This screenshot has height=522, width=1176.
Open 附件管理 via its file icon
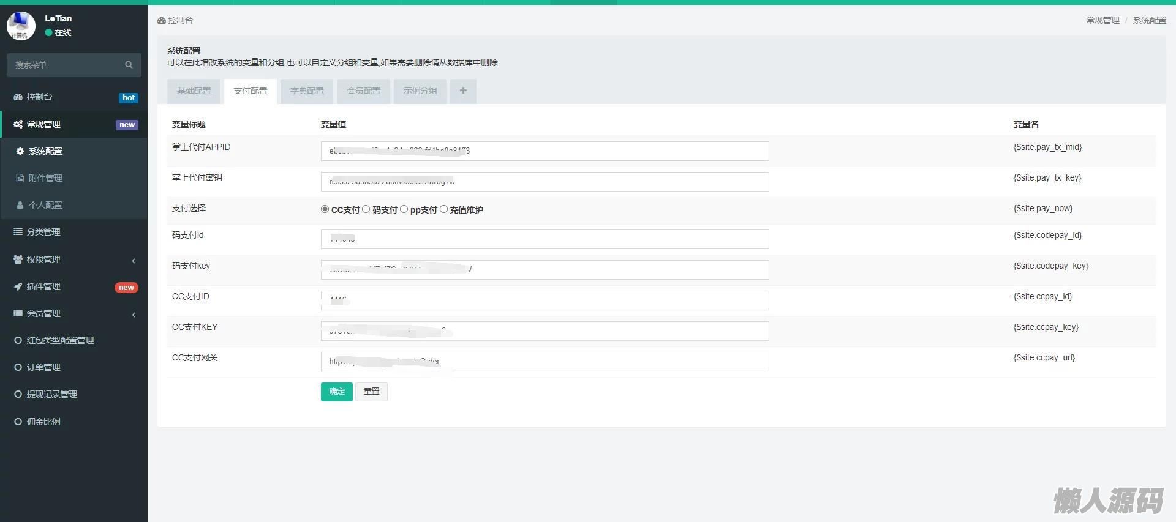pyautogui.click(x=20, y=178)
